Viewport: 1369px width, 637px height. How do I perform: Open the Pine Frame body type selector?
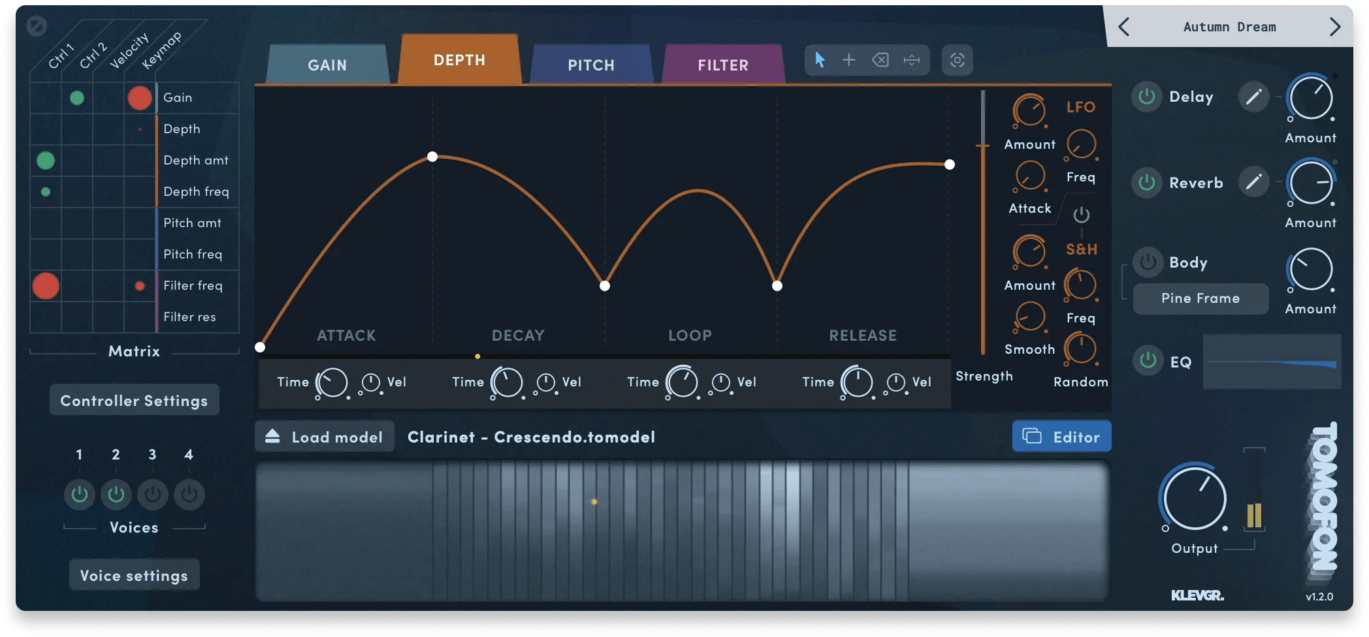(1200, 298)
